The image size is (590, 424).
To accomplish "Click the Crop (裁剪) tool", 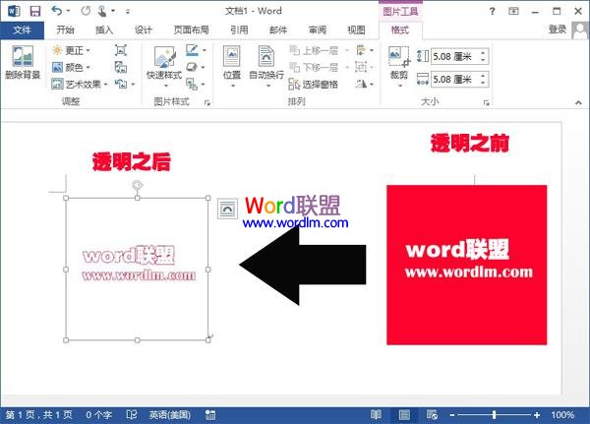I will [x=399, y=62].
